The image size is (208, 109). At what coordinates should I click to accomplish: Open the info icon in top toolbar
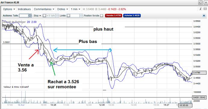pyautogui.click(x=200, y=9)
